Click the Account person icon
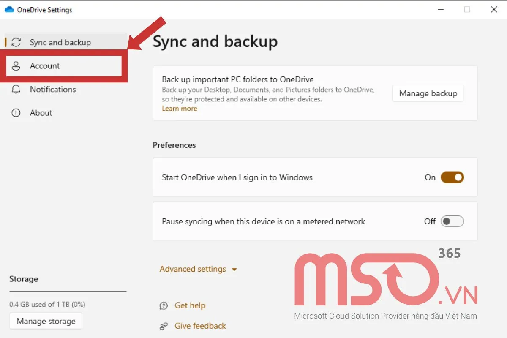This screenshot has width=507, height=338. (16, 66)
